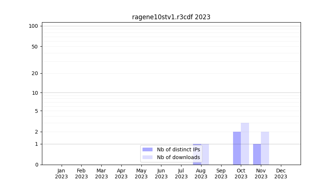The image size is (334, 185).
Task: Select the November downloads bar
Action: [265, 148]
